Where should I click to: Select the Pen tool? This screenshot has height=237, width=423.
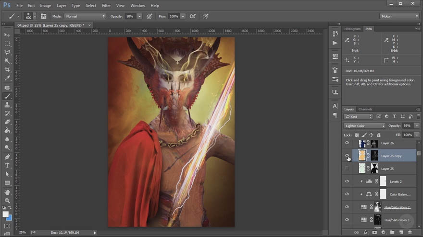(7, 157)
